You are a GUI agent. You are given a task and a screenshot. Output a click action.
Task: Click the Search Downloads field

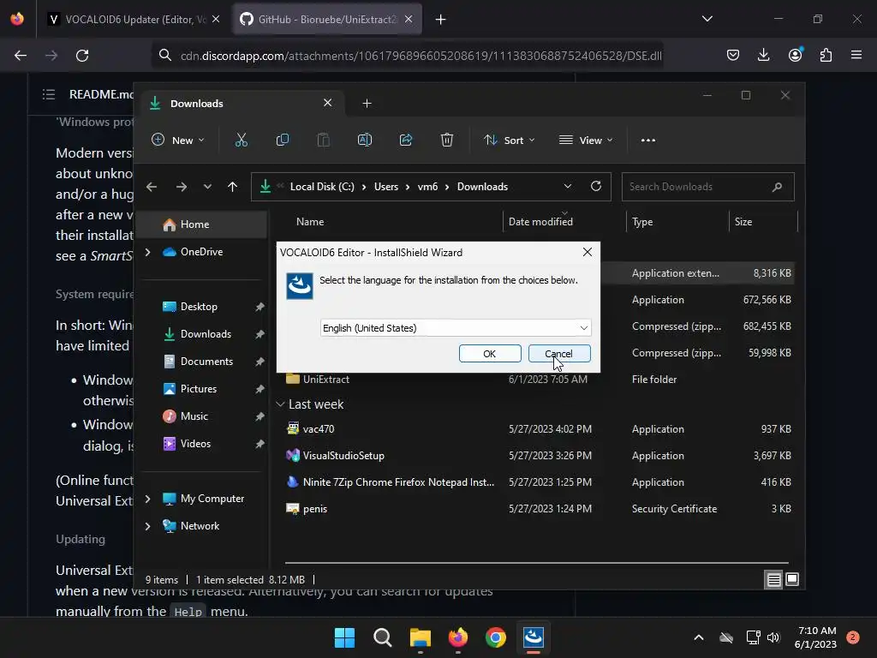707,187
